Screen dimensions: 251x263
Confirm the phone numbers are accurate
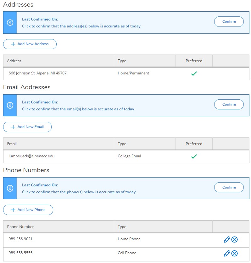[229, 187]
